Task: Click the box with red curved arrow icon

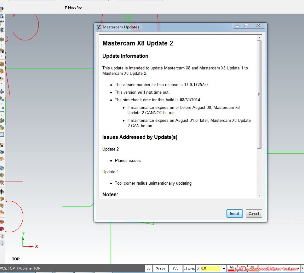Action: click(x=2, y=212)
